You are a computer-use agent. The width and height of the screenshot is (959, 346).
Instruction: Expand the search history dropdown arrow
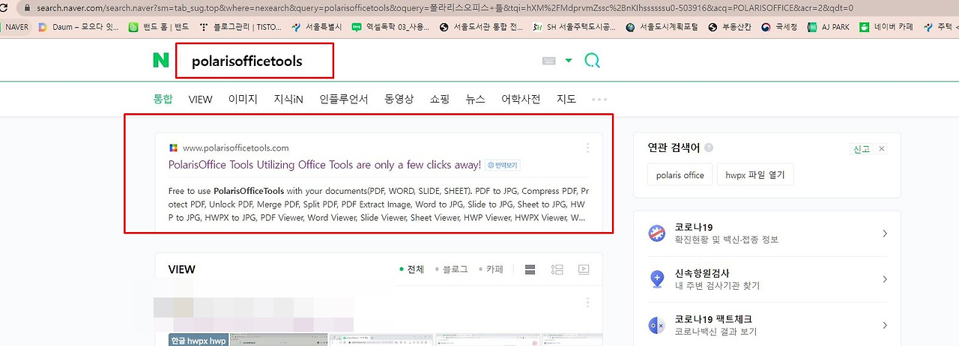pos(569,61)
